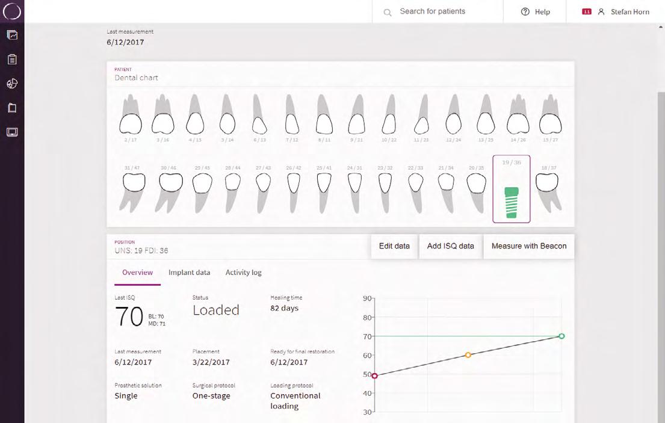Screen dimensions: 665x423
Task: Click the Last ISQ value 70
Action: (x=129, y=316)
